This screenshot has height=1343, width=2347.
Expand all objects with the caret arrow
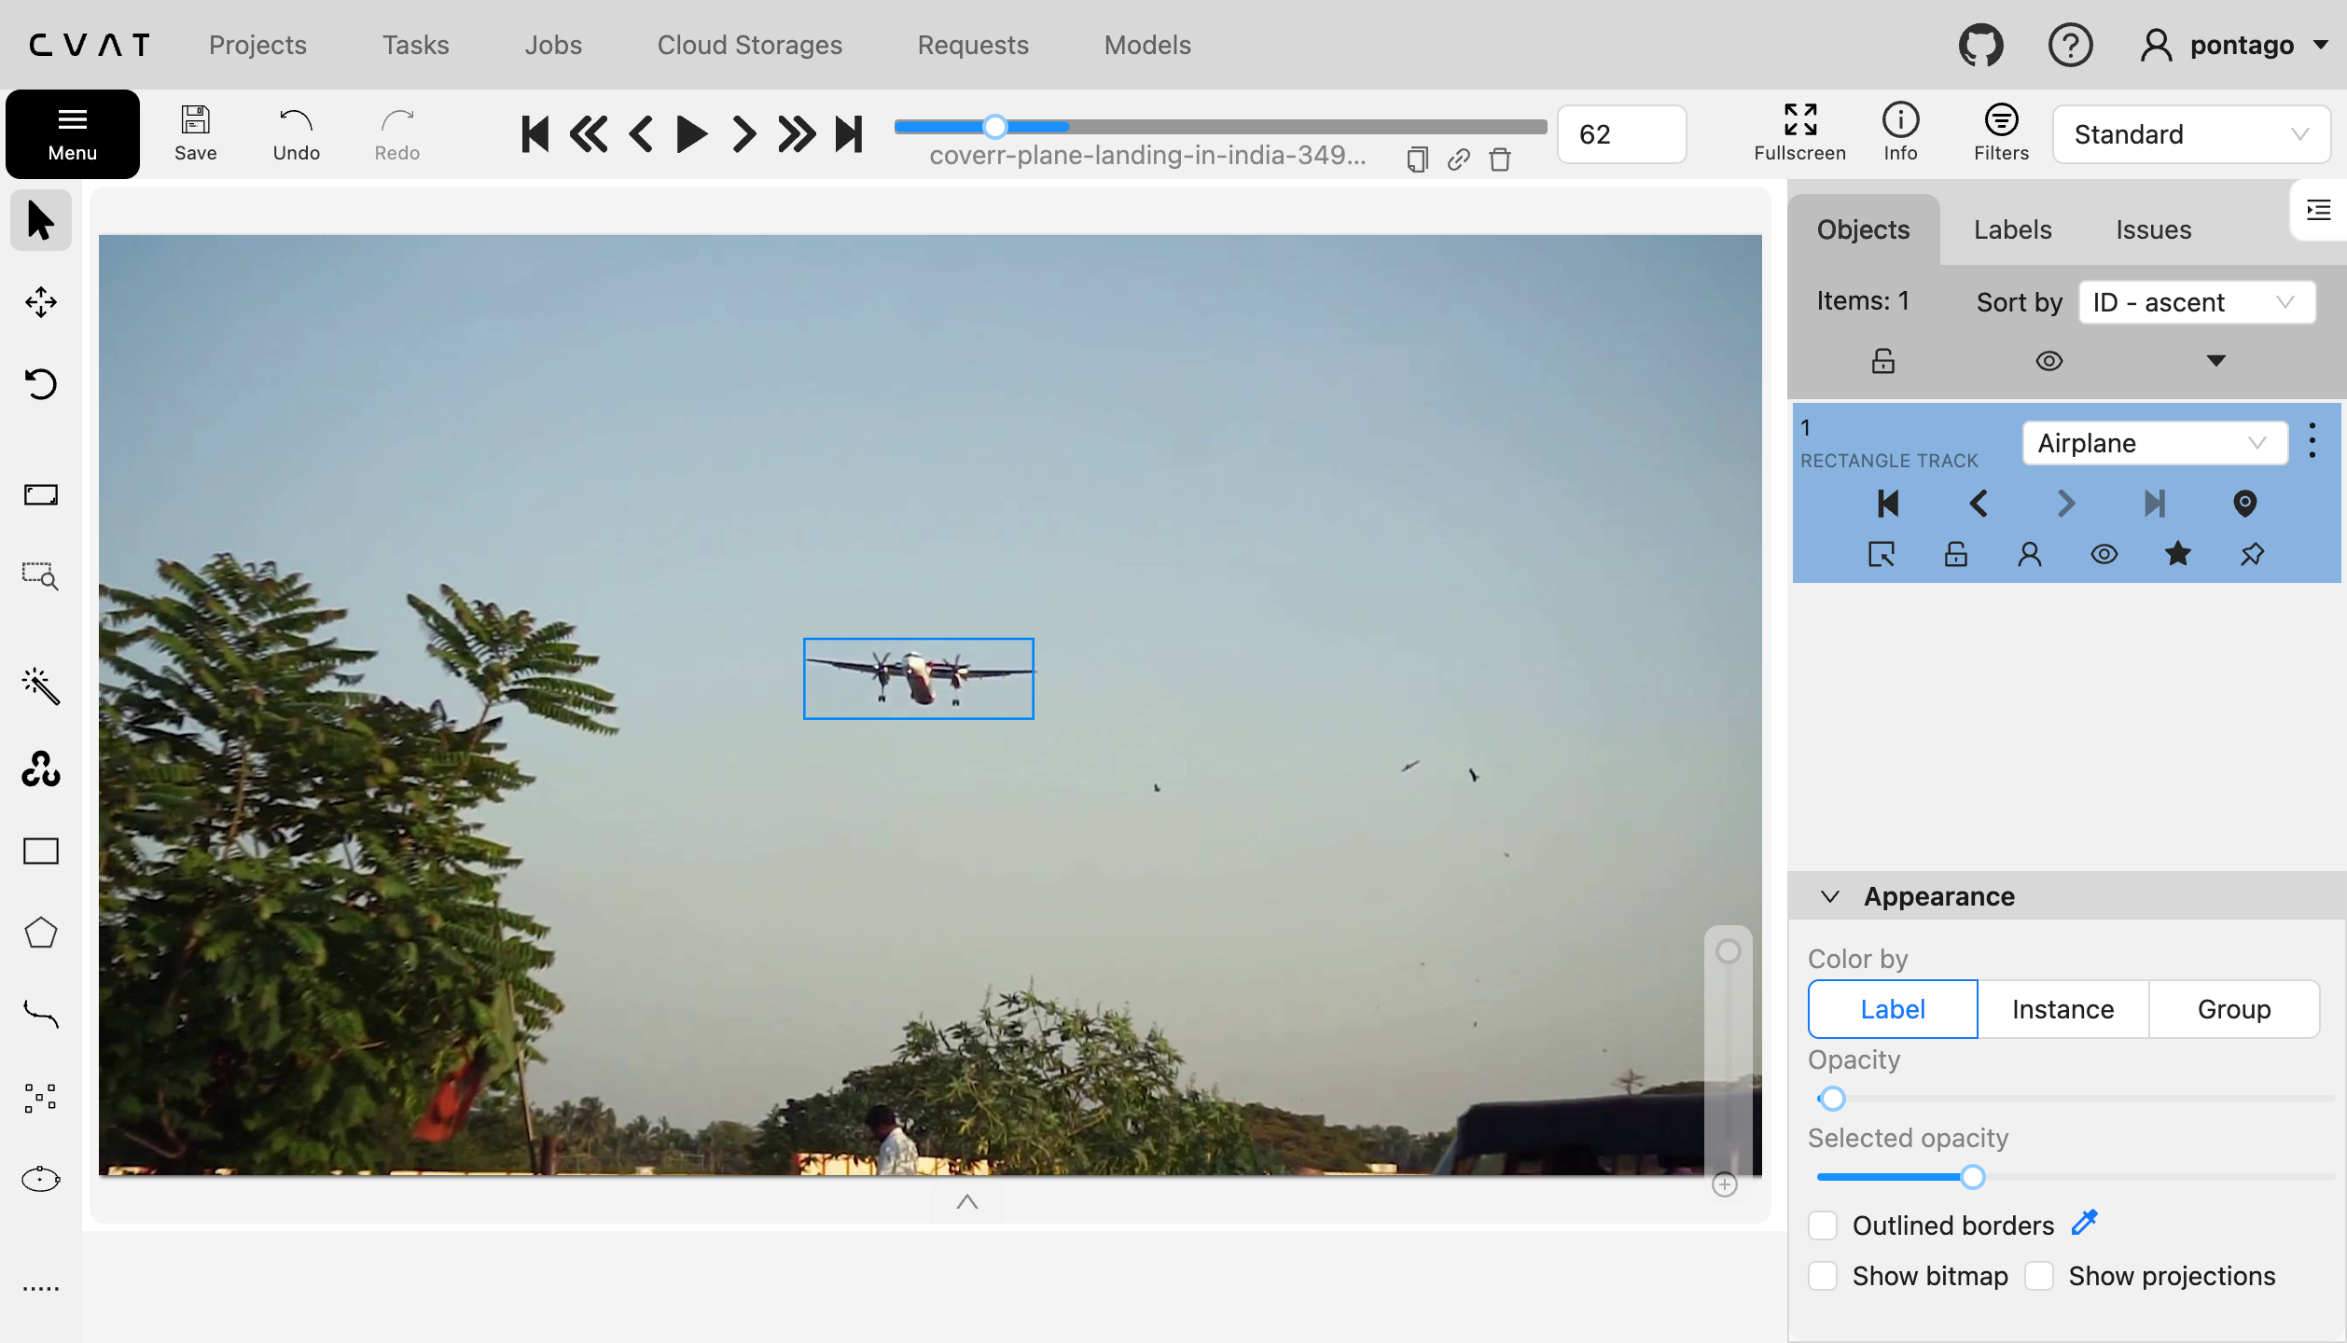click(2215, 361)
